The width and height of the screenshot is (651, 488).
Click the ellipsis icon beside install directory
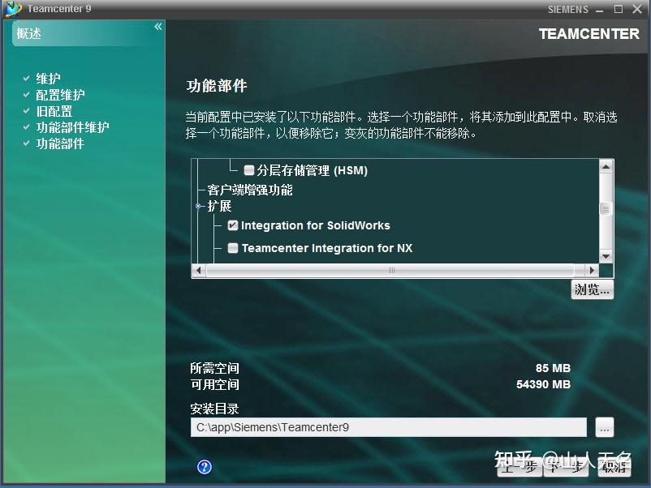point(604,427)
